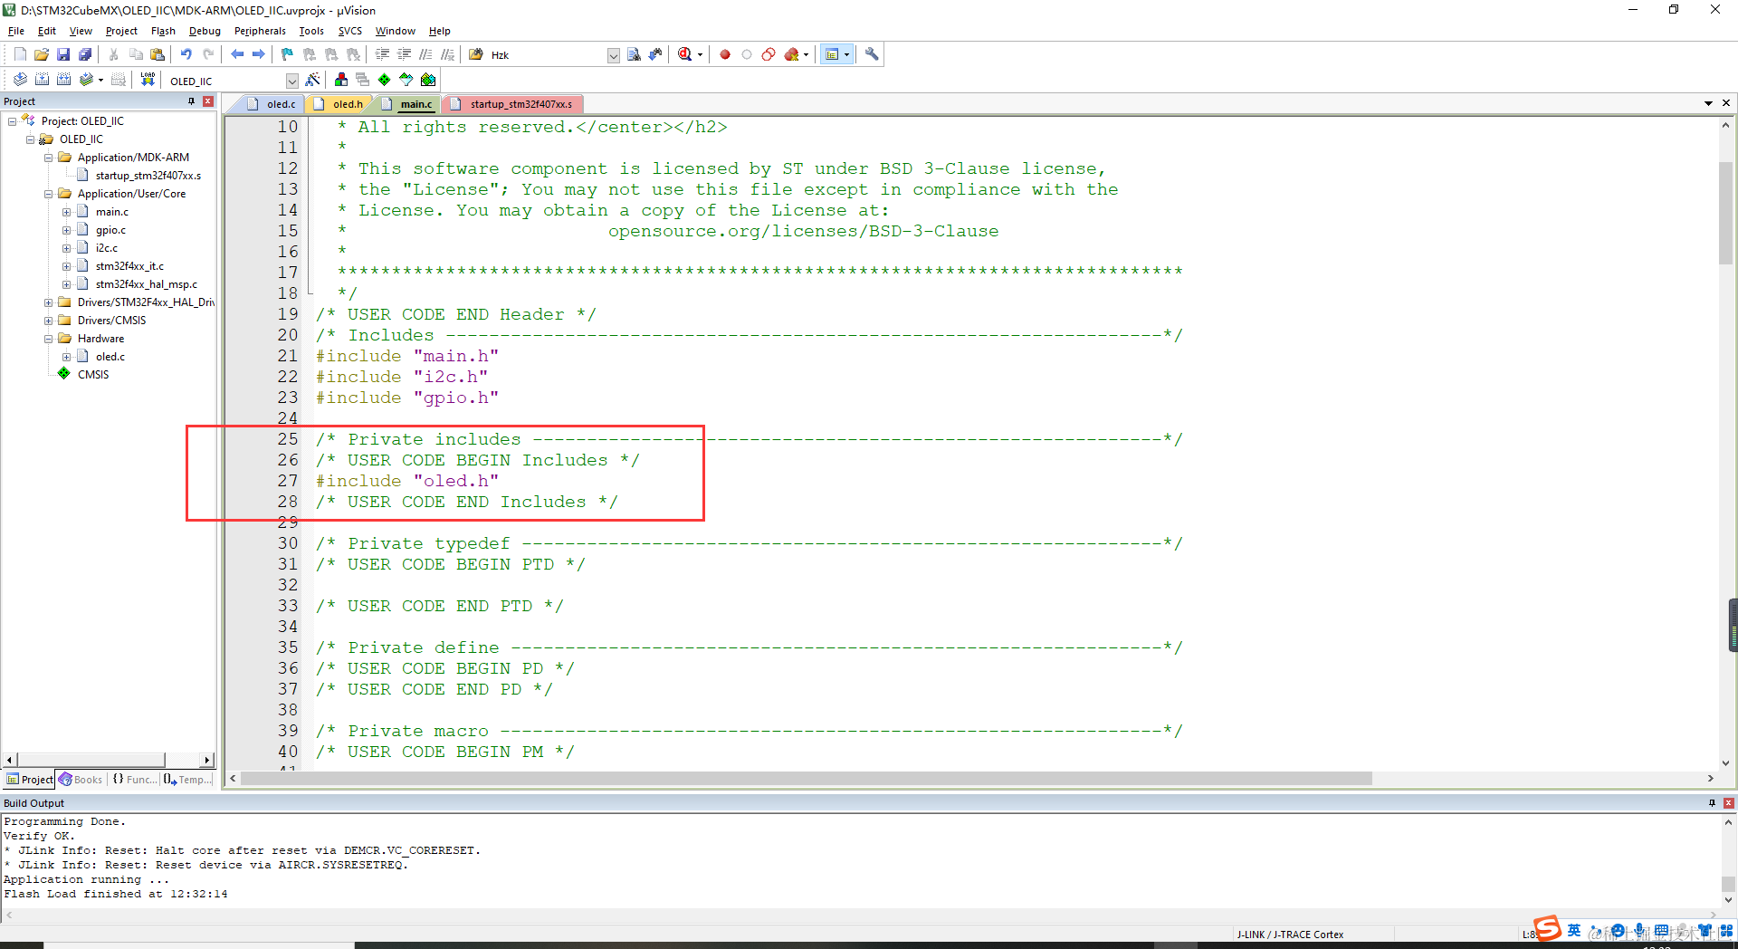Screen dimensions: 1738x949
Task: Click the Comment selection icon
Action: click(425, 54)
